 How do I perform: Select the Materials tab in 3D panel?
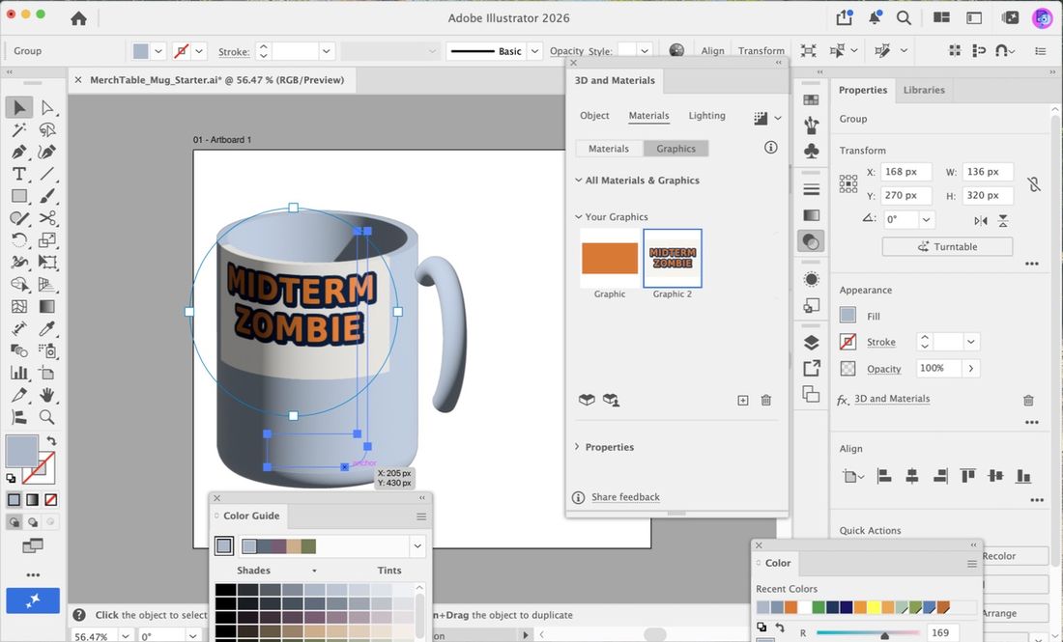pos(648,115)
